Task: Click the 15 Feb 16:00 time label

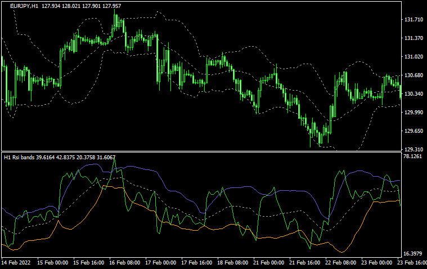Action: click(x=89, y=263)
